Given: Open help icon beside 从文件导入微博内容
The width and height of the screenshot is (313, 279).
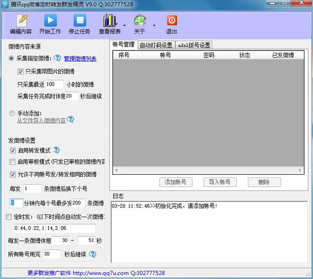Looking at the screenshot, I should tap(70, 119).
